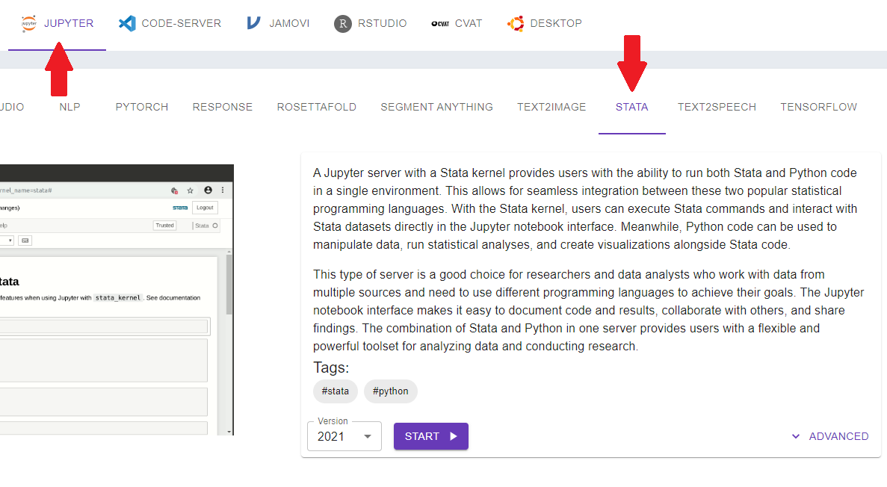Open the Version 2021 dropdown

click(x=344, y=436)
